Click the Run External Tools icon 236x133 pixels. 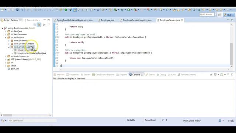135,10
